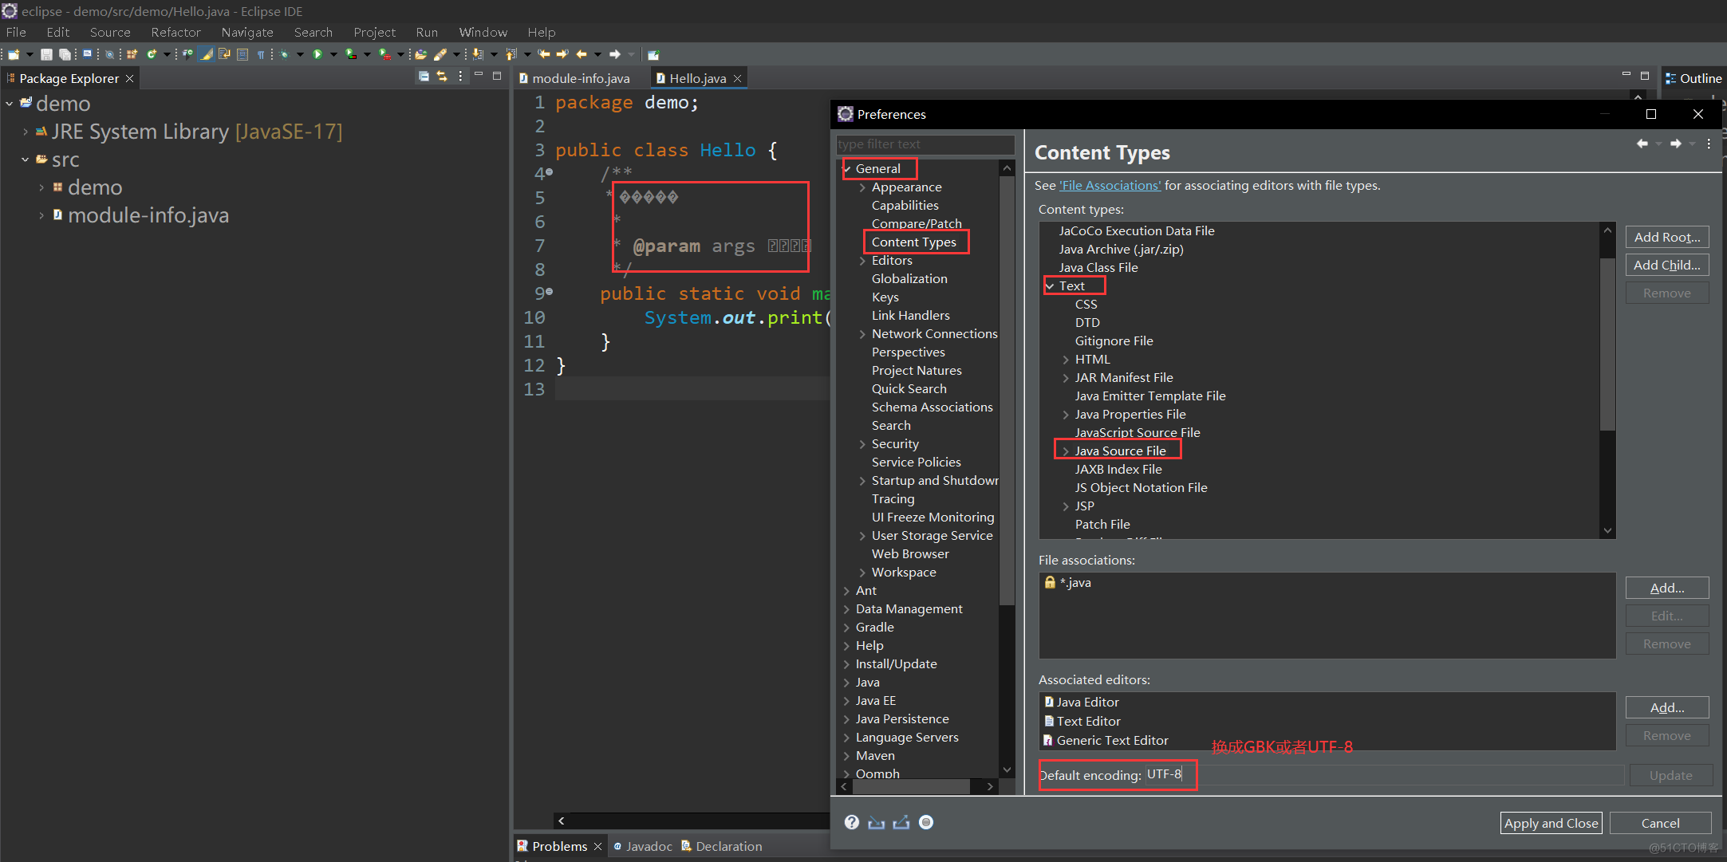Collapse the Text content type node
Screen dimensions: 1727x862
(x=1050, y=286)
